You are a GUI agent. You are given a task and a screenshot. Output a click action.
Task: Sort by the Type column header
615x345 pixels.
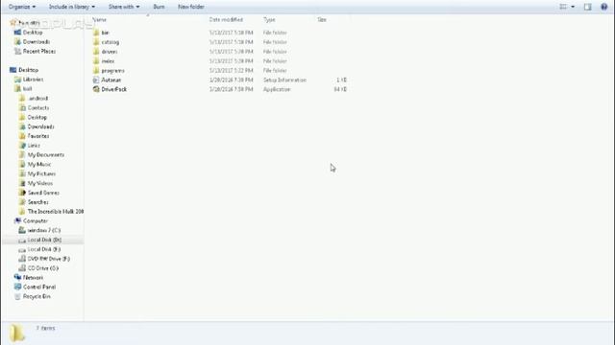269,19
